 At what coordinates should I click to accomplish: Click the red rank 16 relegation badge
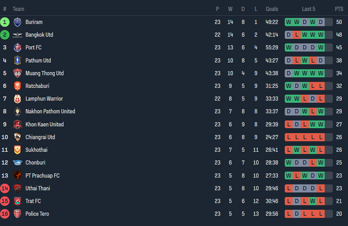(5, 214)
